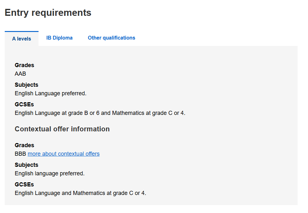This screenshot has height=213, width=308.
Task: Follow the more about contextual offers link
Action: coord(63,154)
